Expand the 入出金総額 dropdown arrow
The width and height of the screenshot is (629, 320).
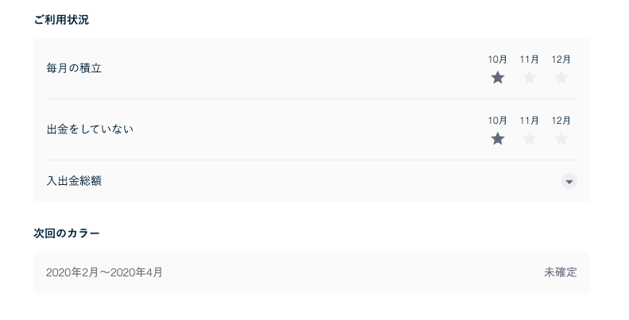569,181
